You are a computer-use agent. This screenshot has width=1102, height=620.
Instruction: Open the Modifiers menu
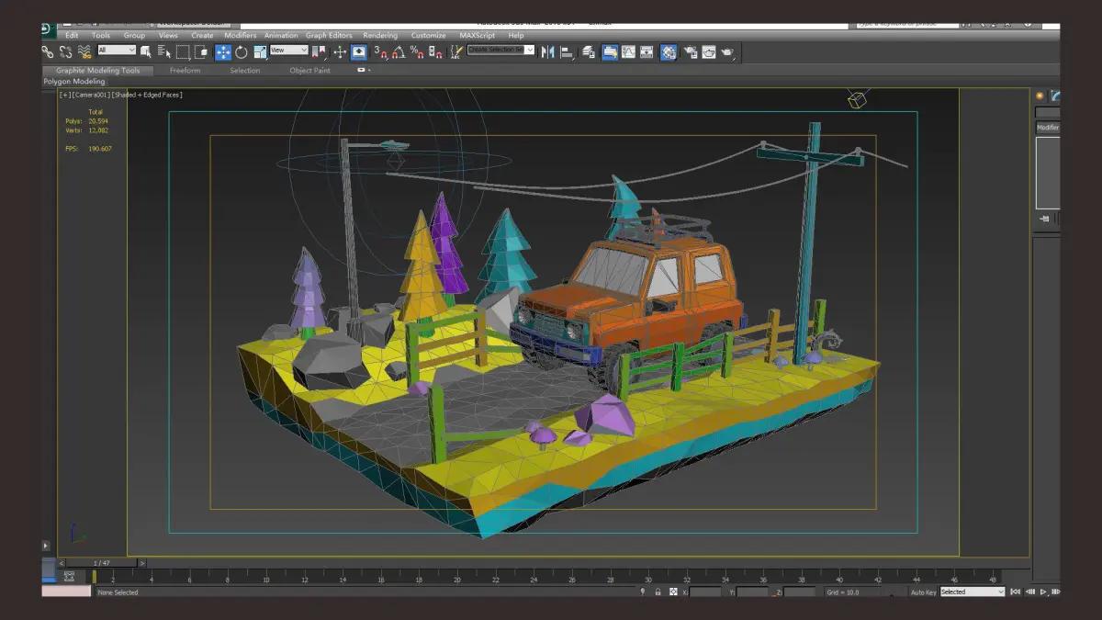coord(241,36)
